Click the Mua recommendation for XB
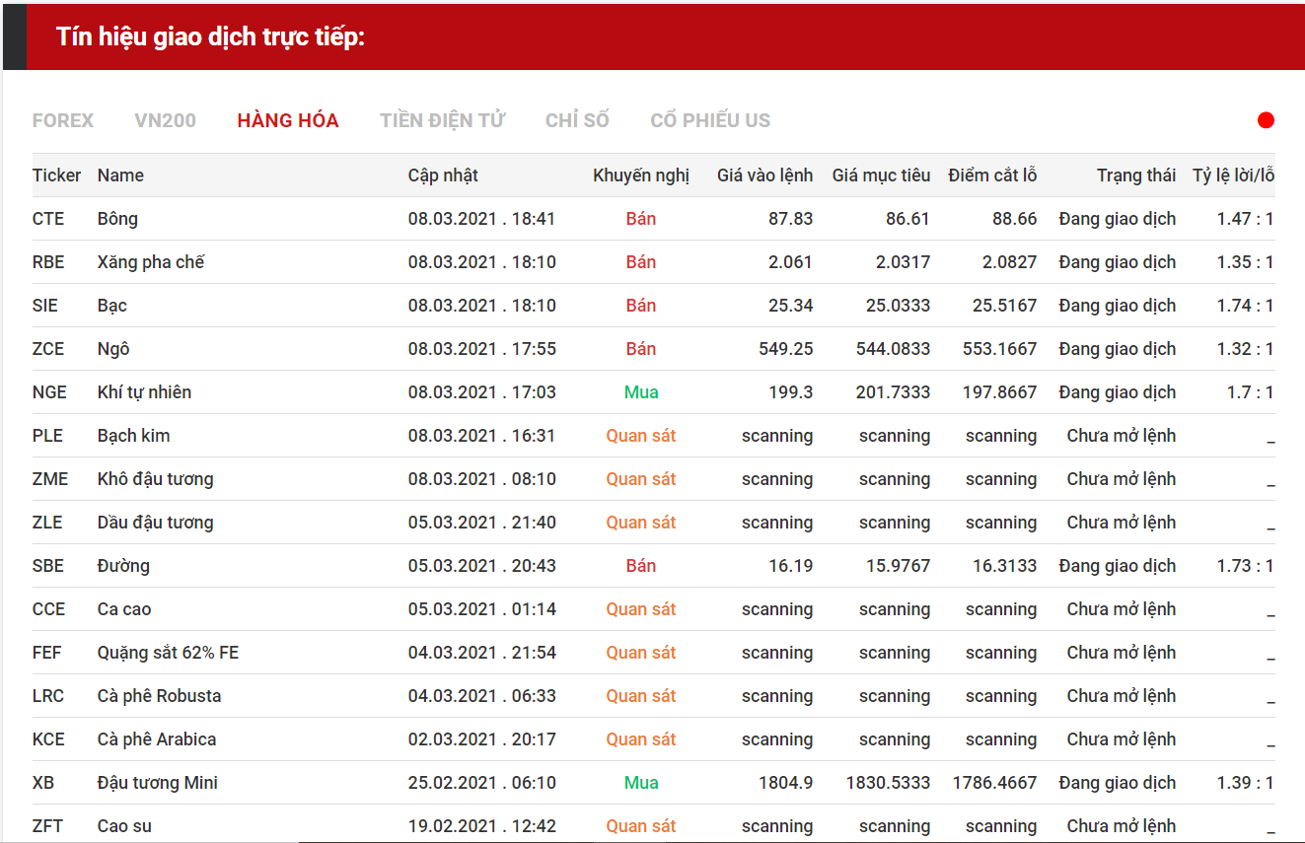 [x=641, y=783]
